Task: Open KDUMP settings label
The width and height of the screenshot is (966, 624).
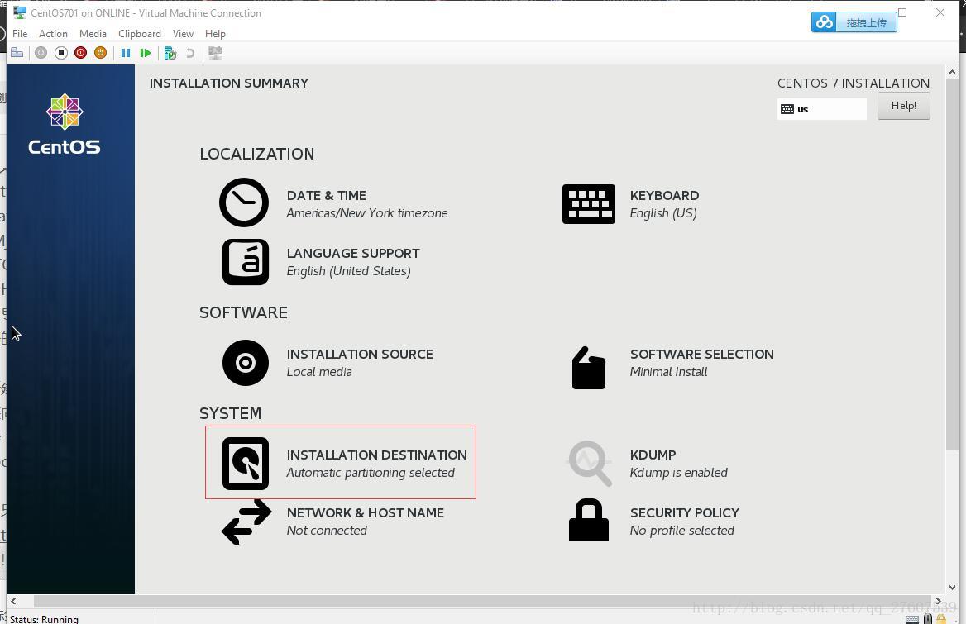Action: coord(653,455)
